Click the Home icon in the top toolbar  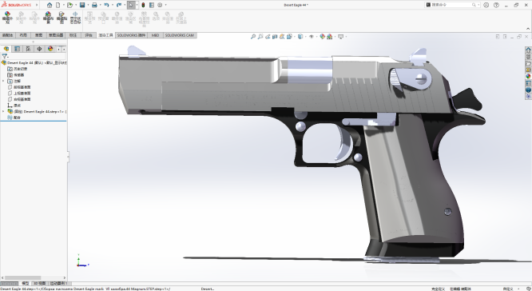click(50, 5)
